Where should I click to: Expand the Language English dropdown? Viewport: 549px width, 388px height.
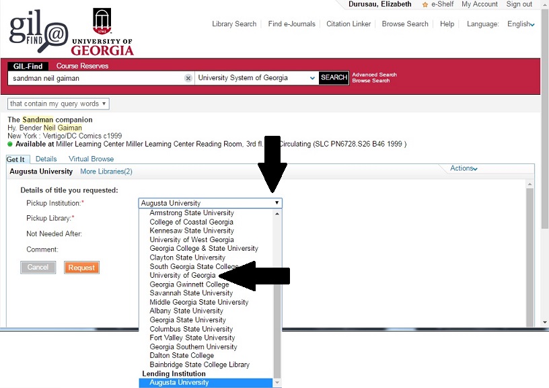coord(521,24)
